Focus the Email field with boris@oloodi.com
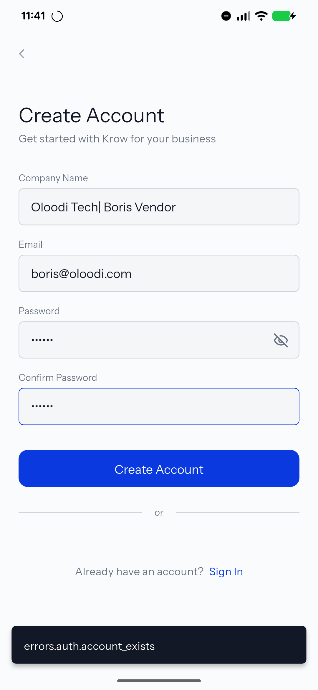Viewport: 318px width, 690px height. tap(159, 274)
